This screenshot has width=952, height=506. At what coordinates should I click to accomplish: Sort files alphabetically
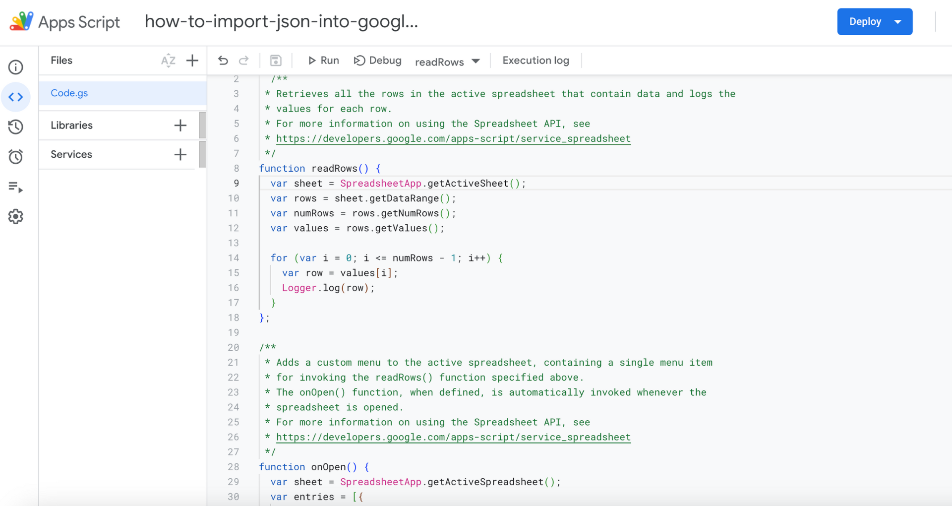(169, 61)
